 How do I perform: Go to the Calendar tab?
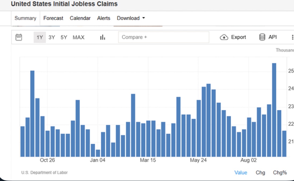[80, 18]
